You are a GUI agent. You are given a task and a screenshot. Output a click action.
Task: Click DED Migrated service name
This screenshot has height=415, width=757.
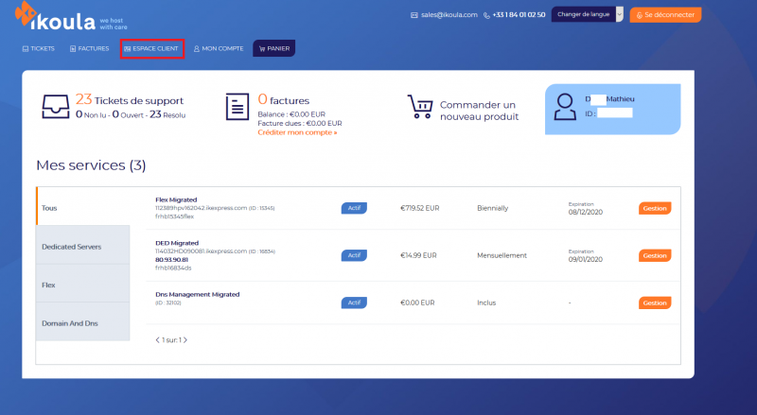(x=177, y=243)
